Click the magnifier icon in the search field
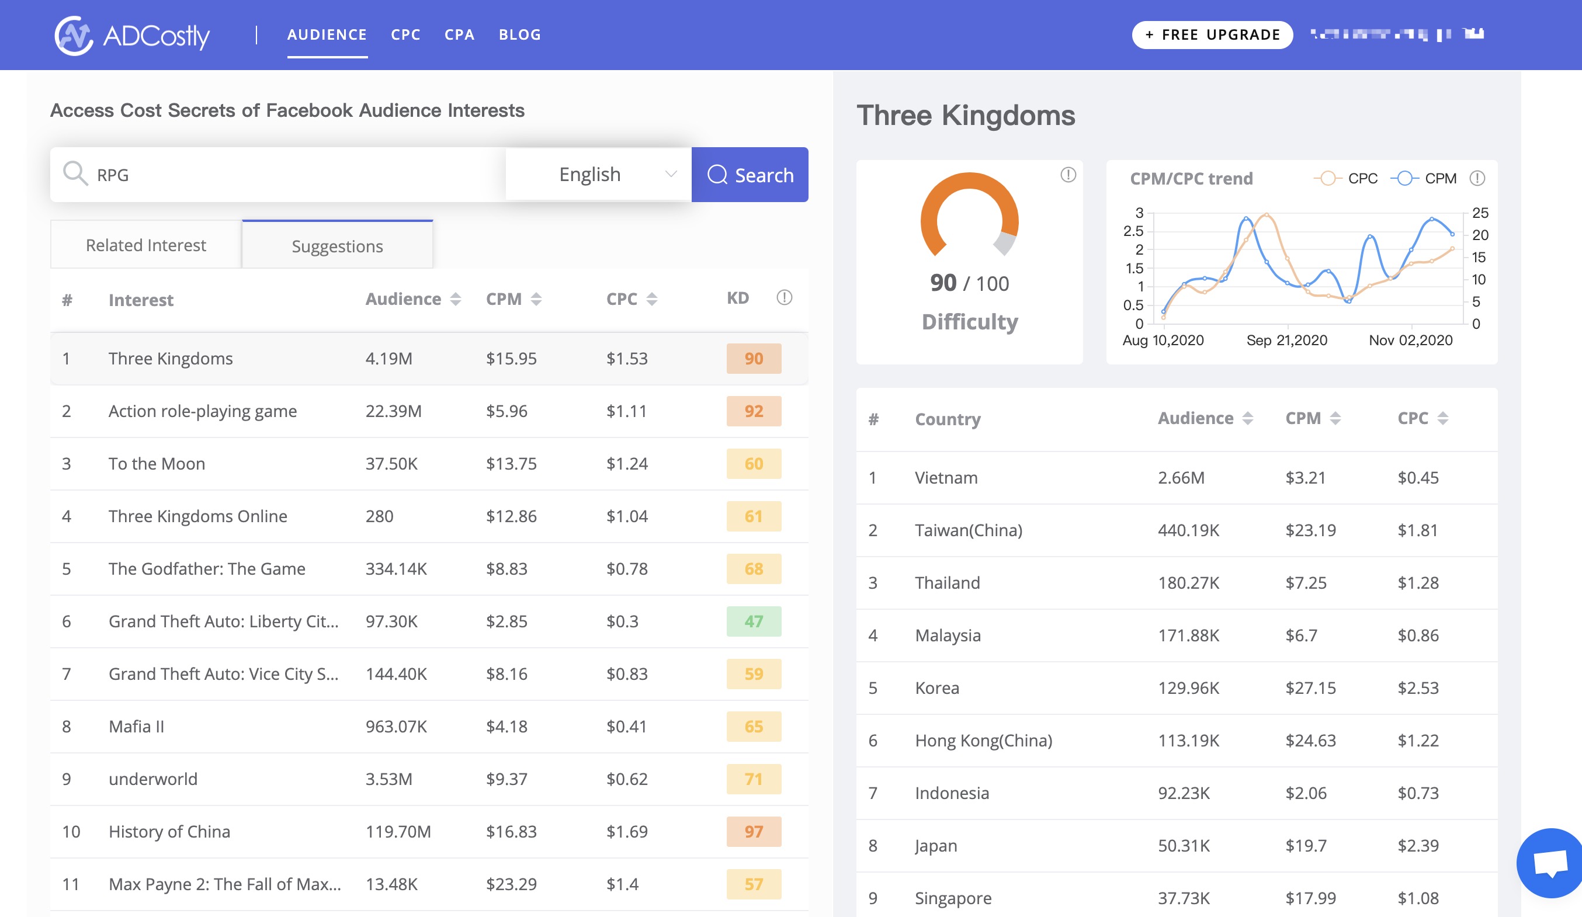The image size is (1582, 917). (x=75, y=174)
